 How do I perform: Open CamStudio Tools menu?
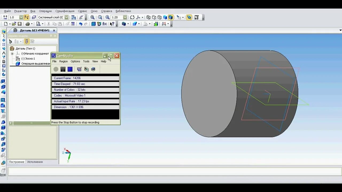(86, 61)
